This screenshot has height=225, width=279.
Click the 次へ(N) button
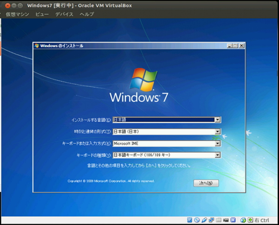[206, 183]
